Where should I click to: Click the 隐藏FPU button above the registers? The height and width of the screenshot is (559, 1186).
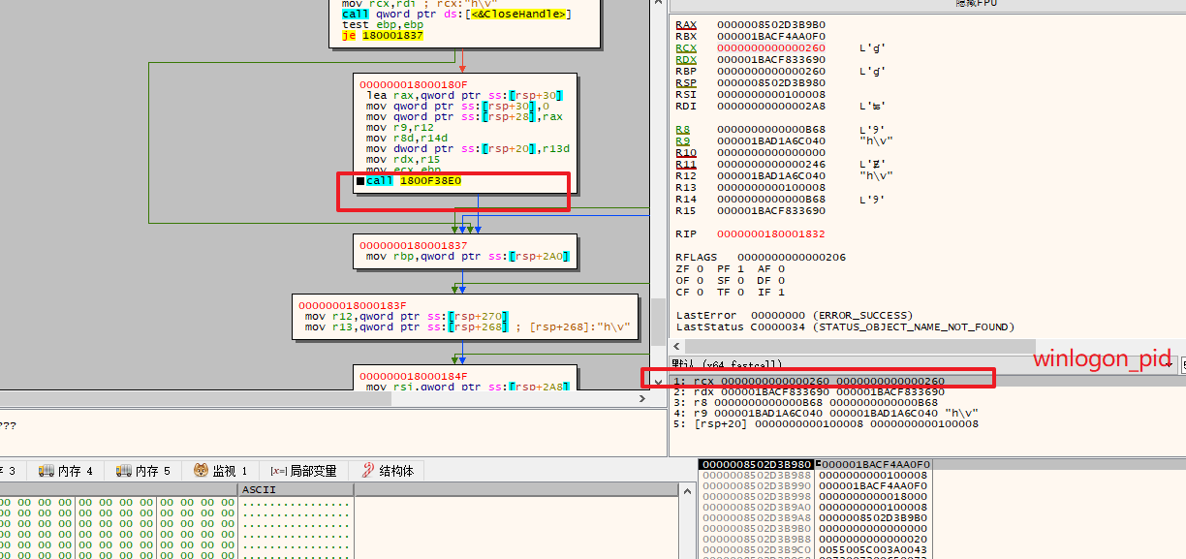pyautogui.click(x=976, y=4)
